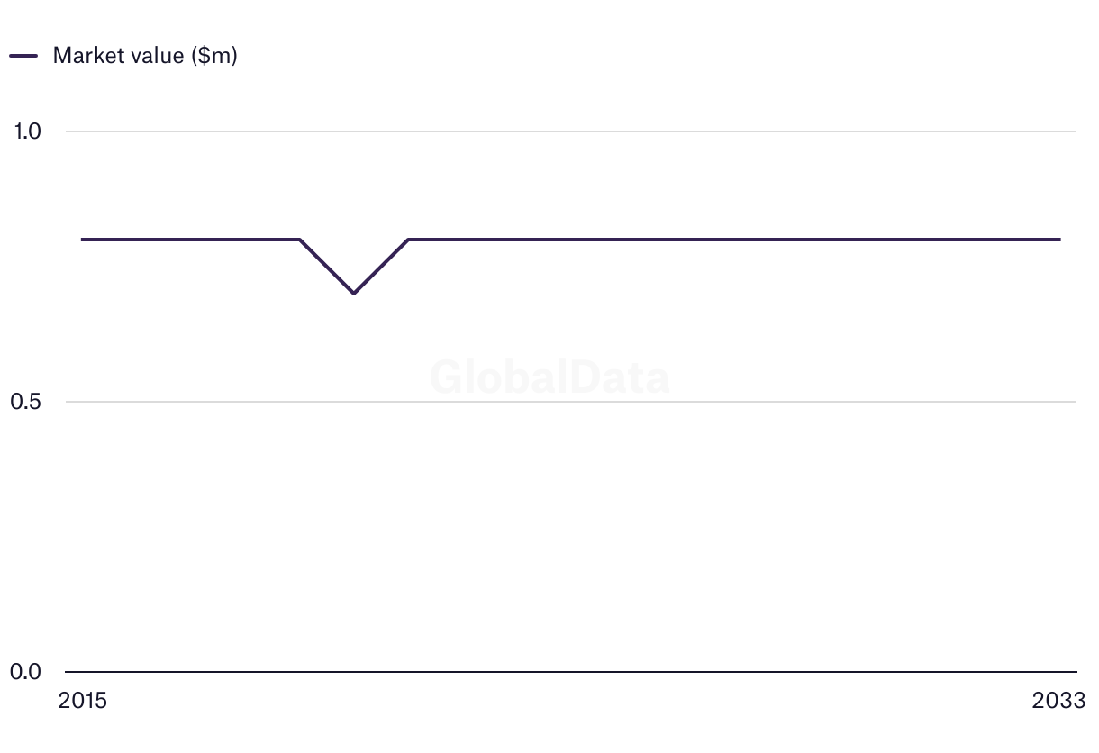This screenshot has width=1099, height=753.
Task: Select the 1.0 y-axis label
Action: pyautogui.click(x=27, y=132)
